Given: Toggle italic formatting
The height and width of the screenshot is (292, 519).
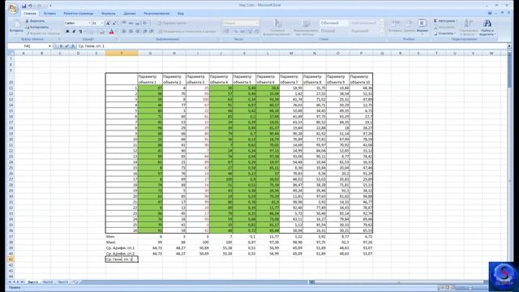Looking at the screenshot, I should [74, 32].
